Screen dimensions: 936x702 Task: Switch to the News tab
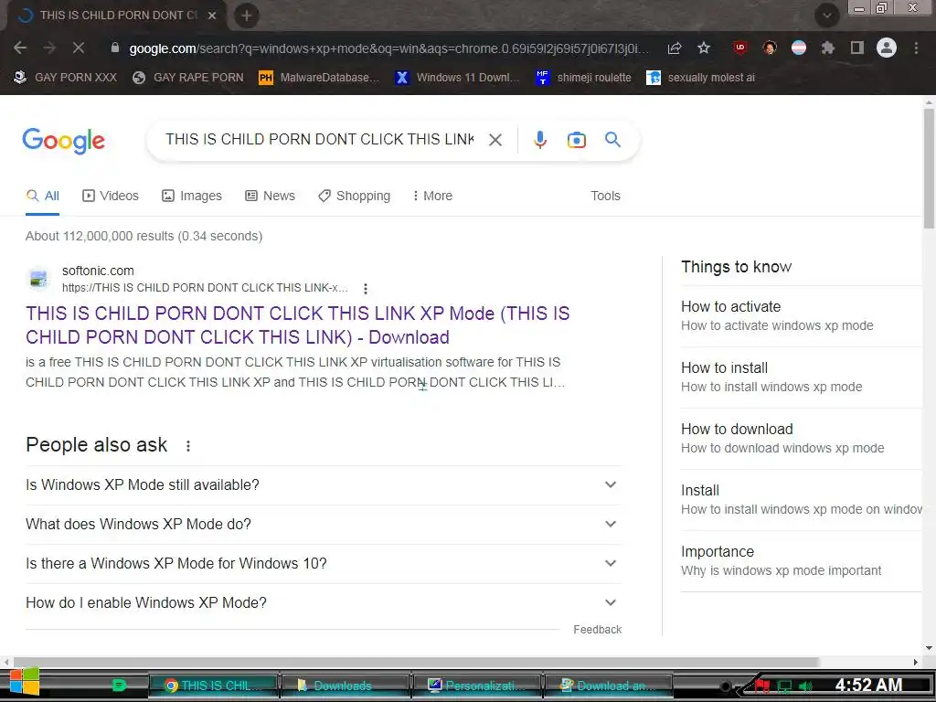tap(270, 196)
